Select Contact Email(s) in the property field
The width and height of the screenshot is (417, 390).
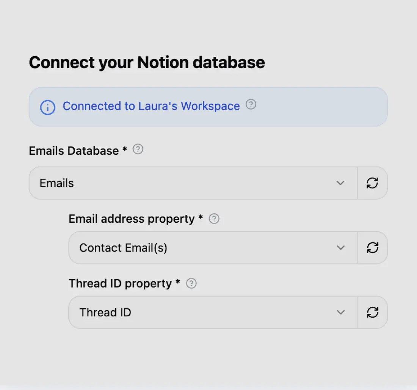(x=123, y=248)
